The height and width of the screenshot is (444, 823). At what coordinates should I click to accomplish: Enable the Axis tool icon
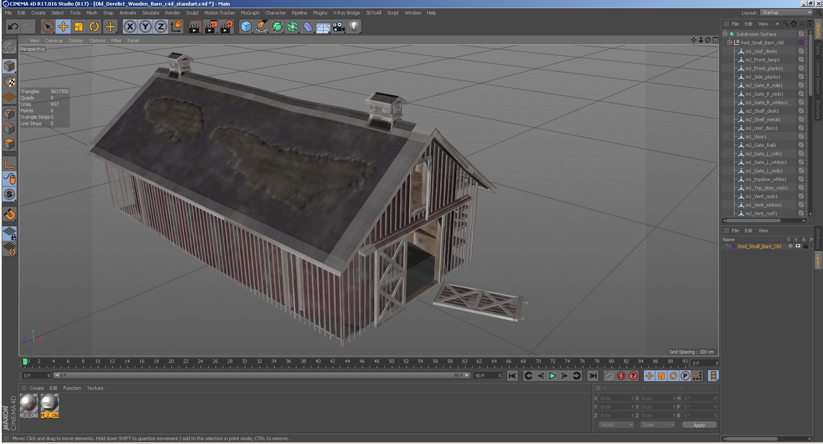(x=9, y=163)
